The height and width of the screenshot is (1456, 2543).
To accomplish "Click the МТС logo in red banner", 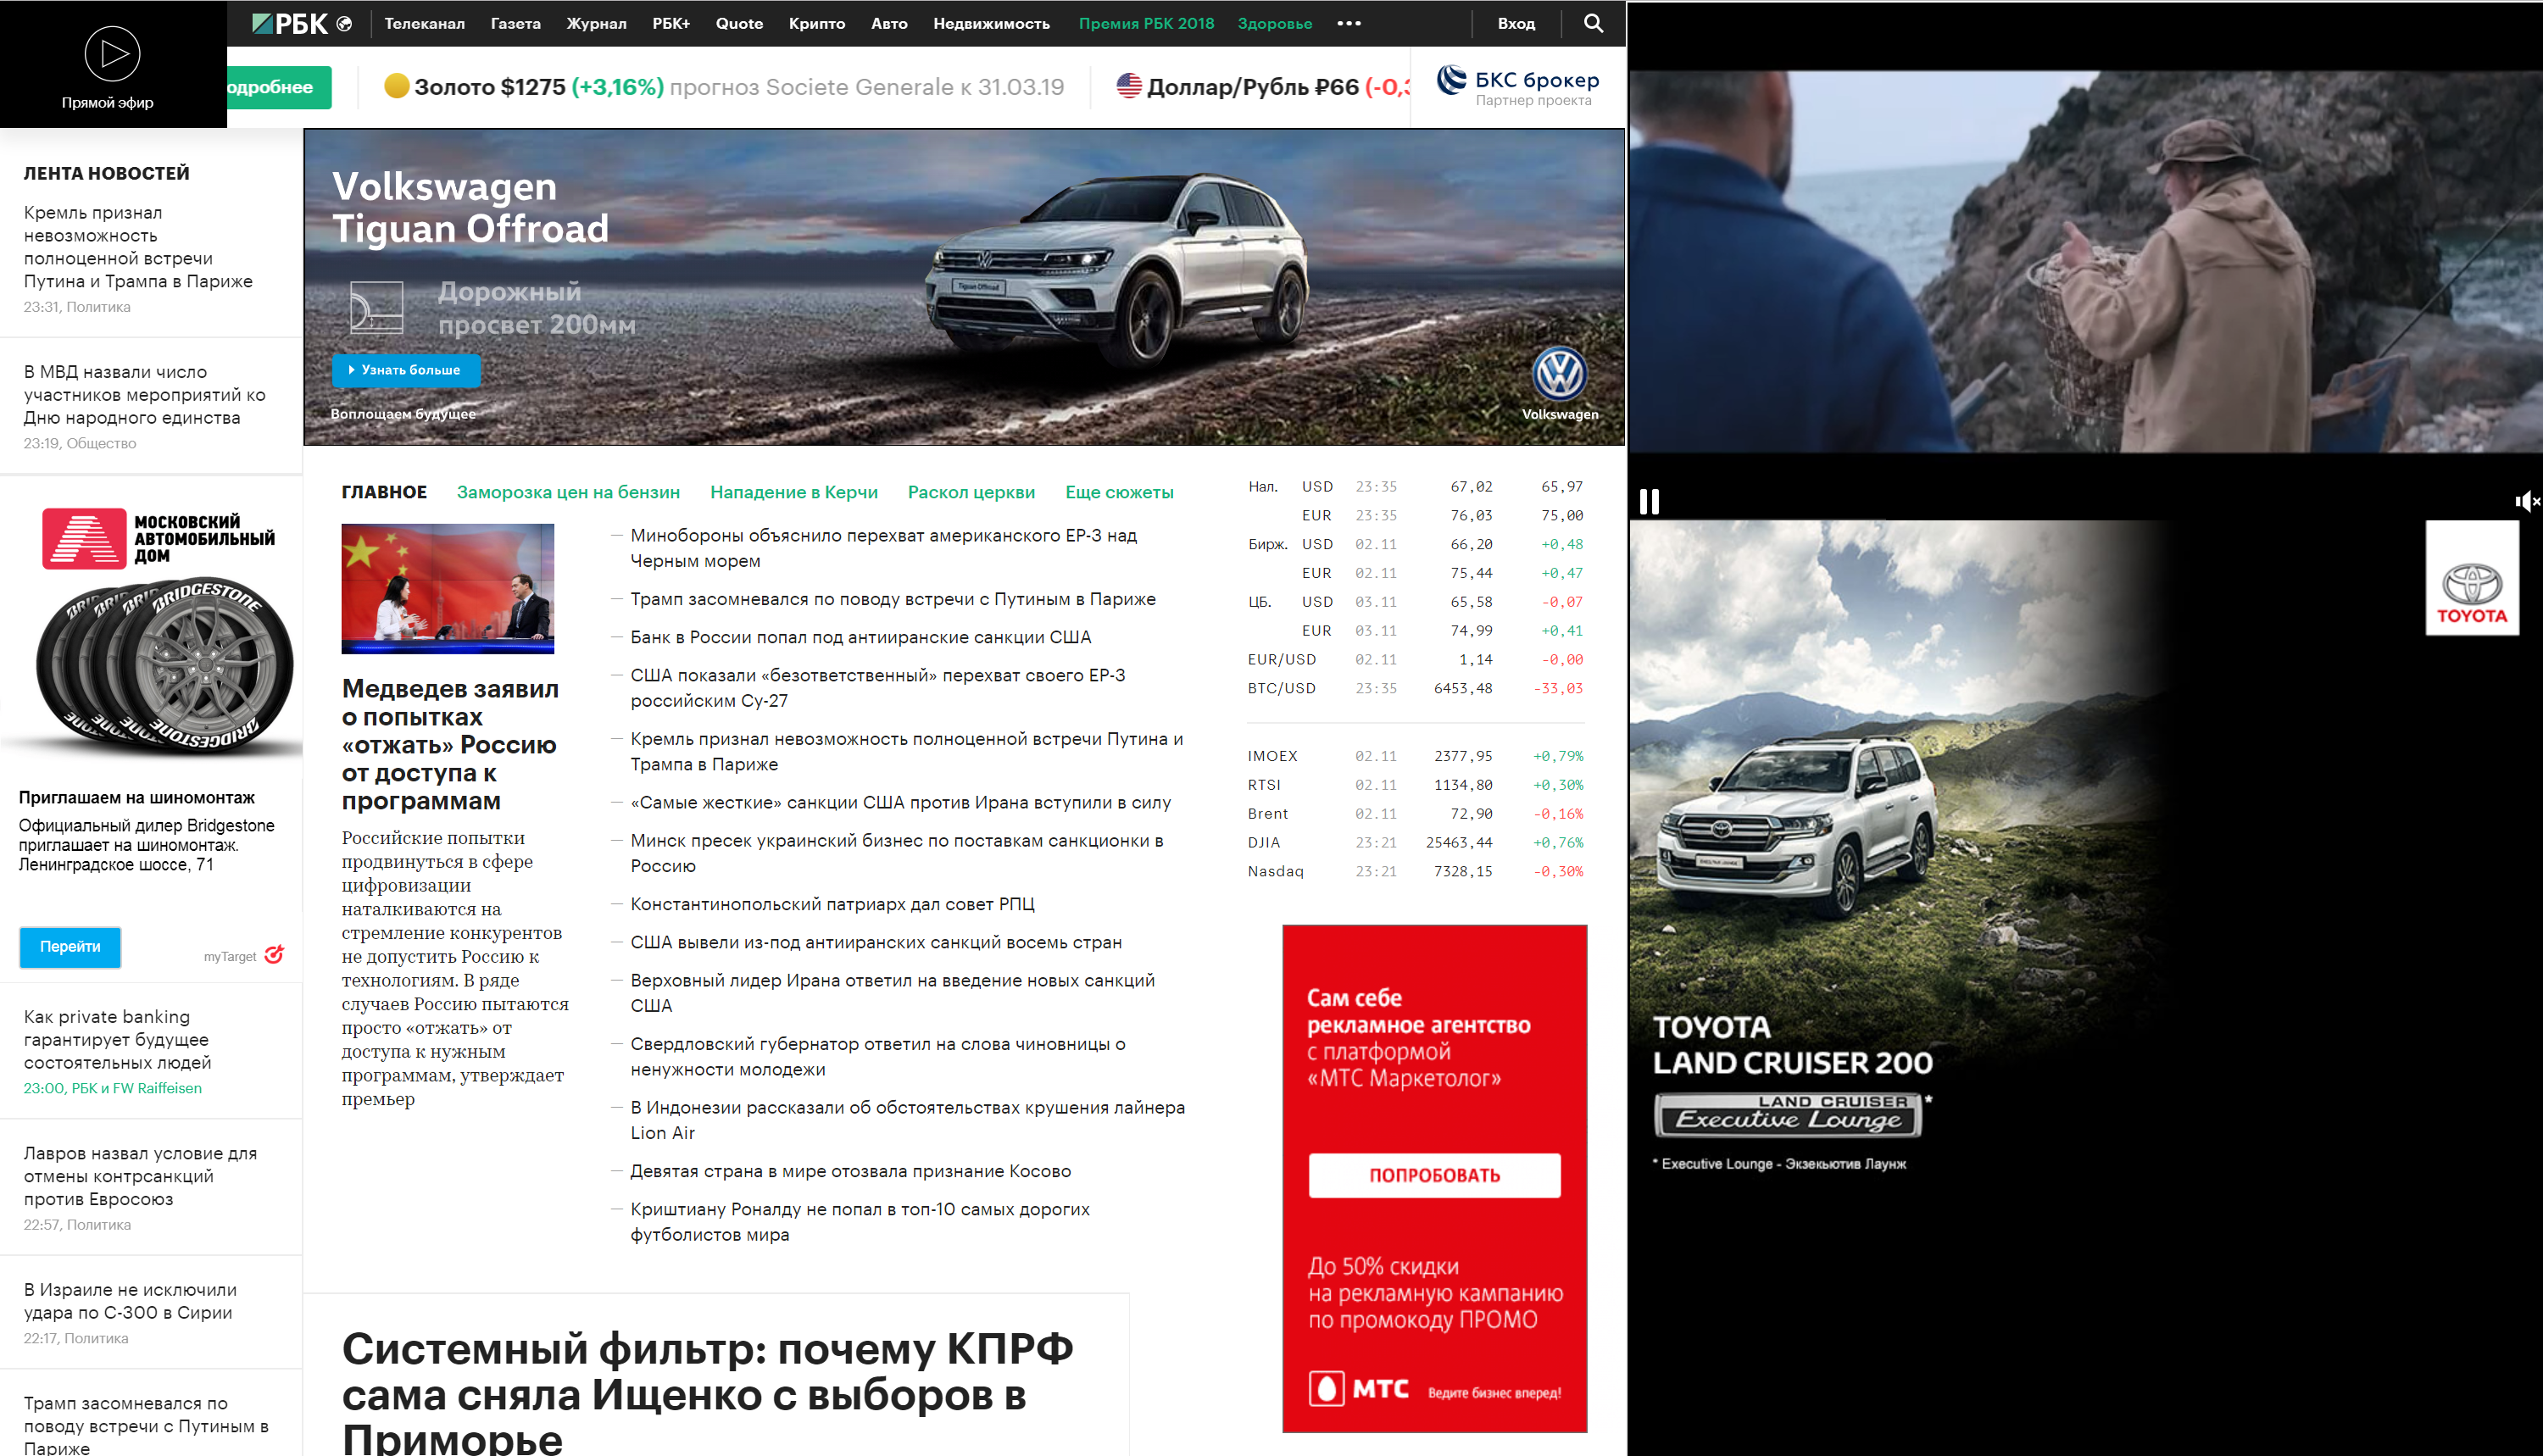I will click(1359, 1389).
